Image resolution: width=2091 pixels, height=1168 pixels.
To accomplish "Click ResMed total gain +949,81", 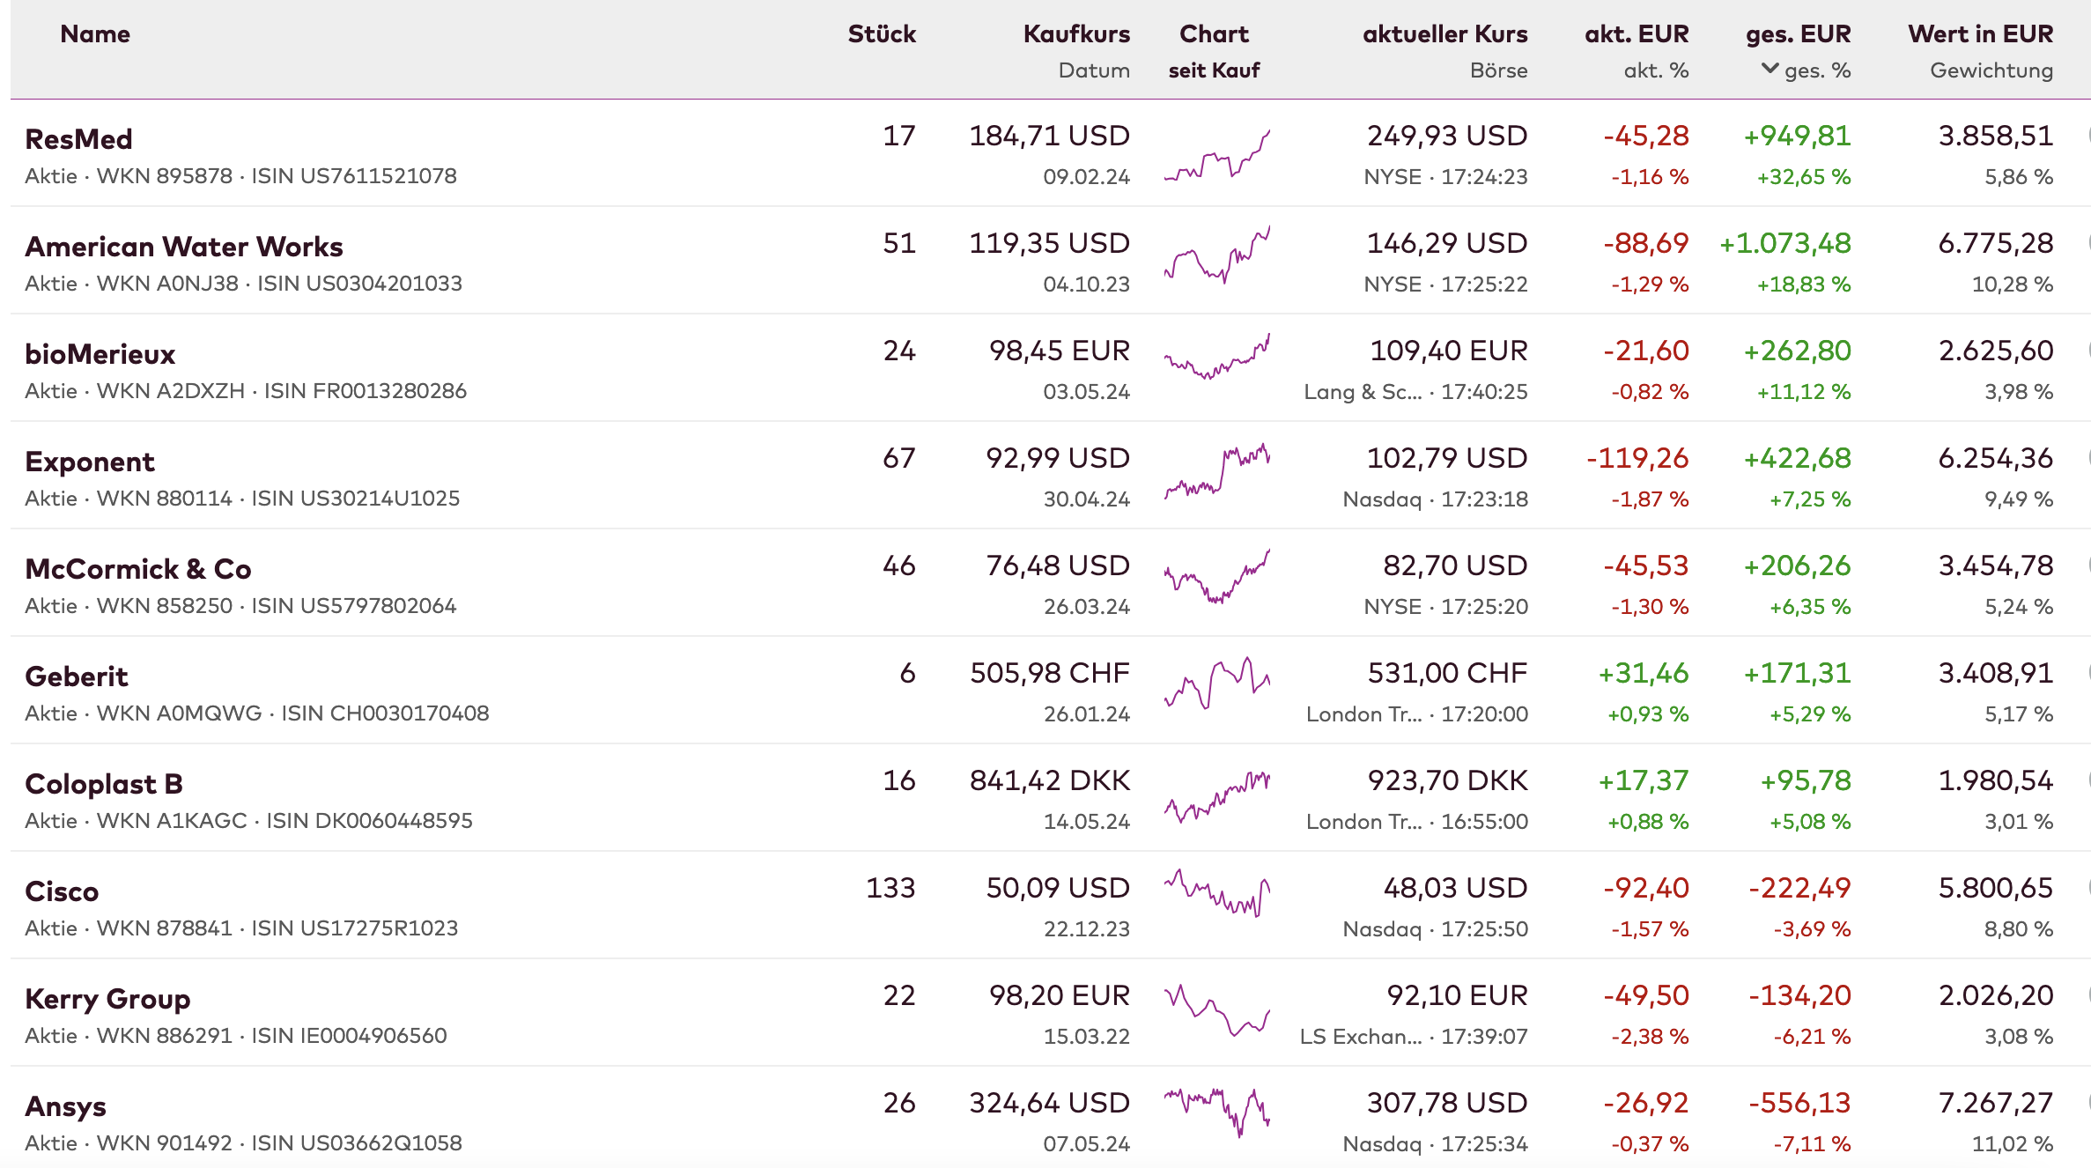I will coord(1797,136).
